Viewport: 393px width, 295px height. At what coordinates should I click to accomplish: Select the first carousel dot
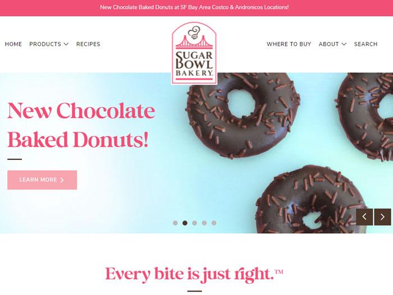[x=175, y=223]
